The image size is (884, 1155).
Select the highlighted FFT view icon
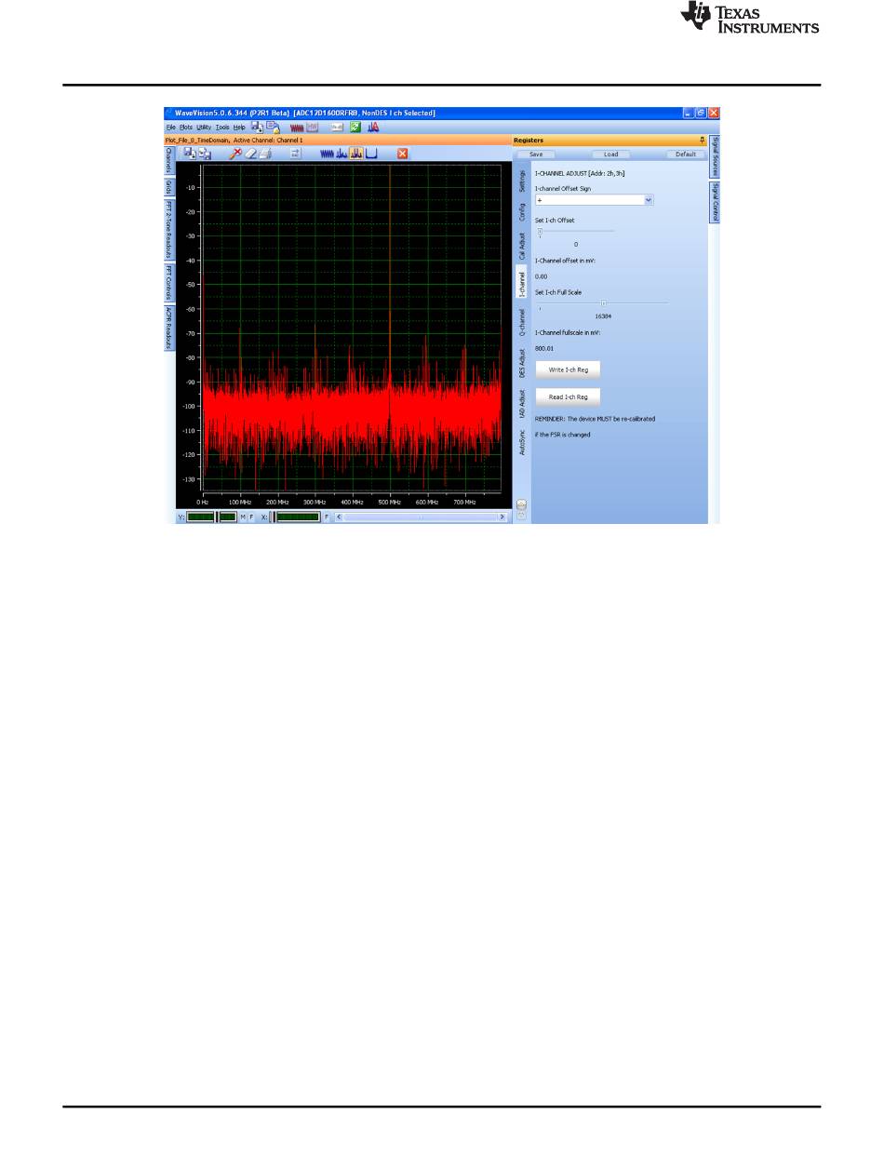(356, 154)
